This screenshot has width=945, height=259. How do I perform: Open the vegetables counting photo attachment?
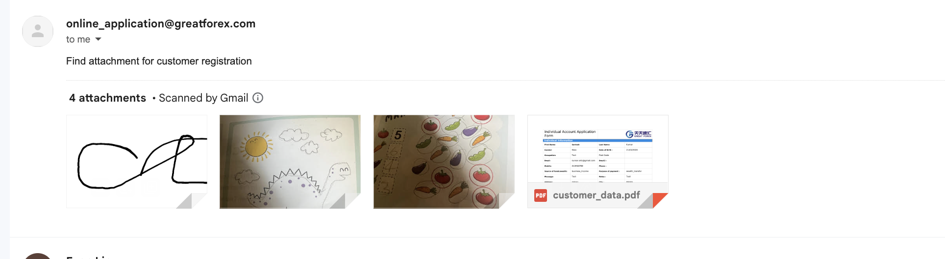point(444,161)
